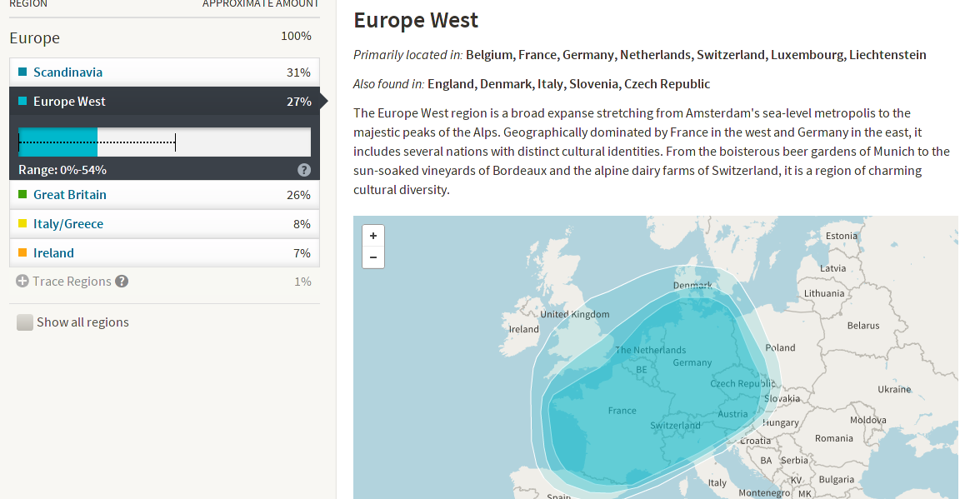Click France label on the map

click(622, 411)
